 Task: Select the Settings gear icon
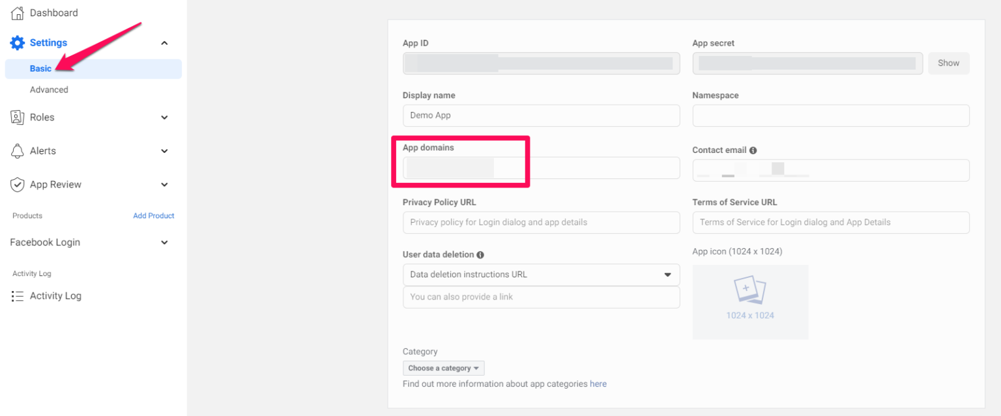pyautogui.click(x=17, y=42)
